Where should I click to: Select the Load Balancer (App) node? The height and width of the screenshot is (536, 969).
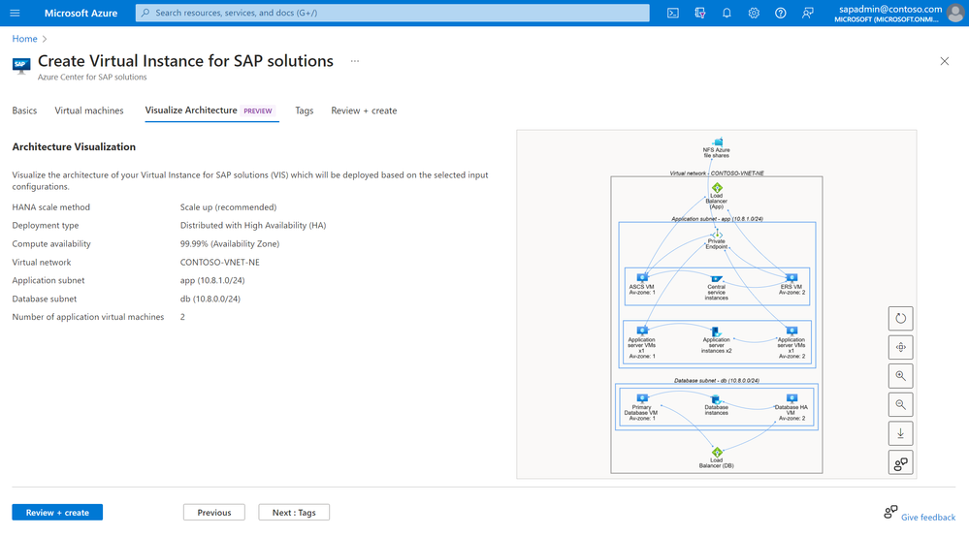pos(717,197)
